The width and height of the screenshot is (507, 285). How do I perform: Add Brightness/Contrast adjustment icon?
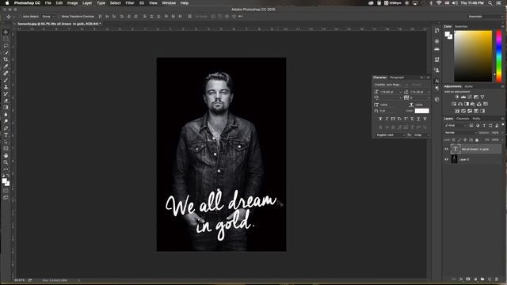pos(457,97)
